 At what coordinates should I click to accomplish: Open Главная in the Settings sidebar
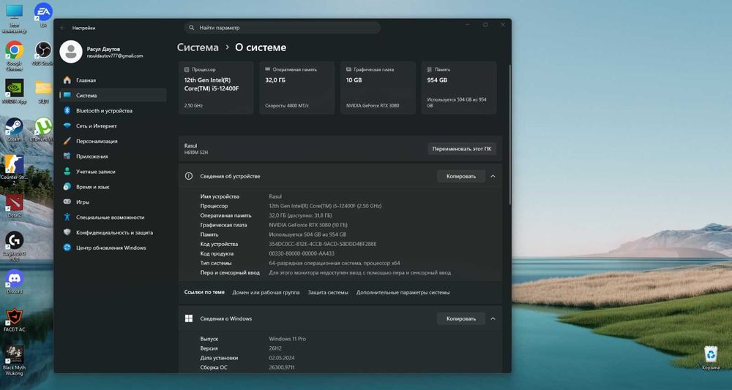tap(113, 80)
